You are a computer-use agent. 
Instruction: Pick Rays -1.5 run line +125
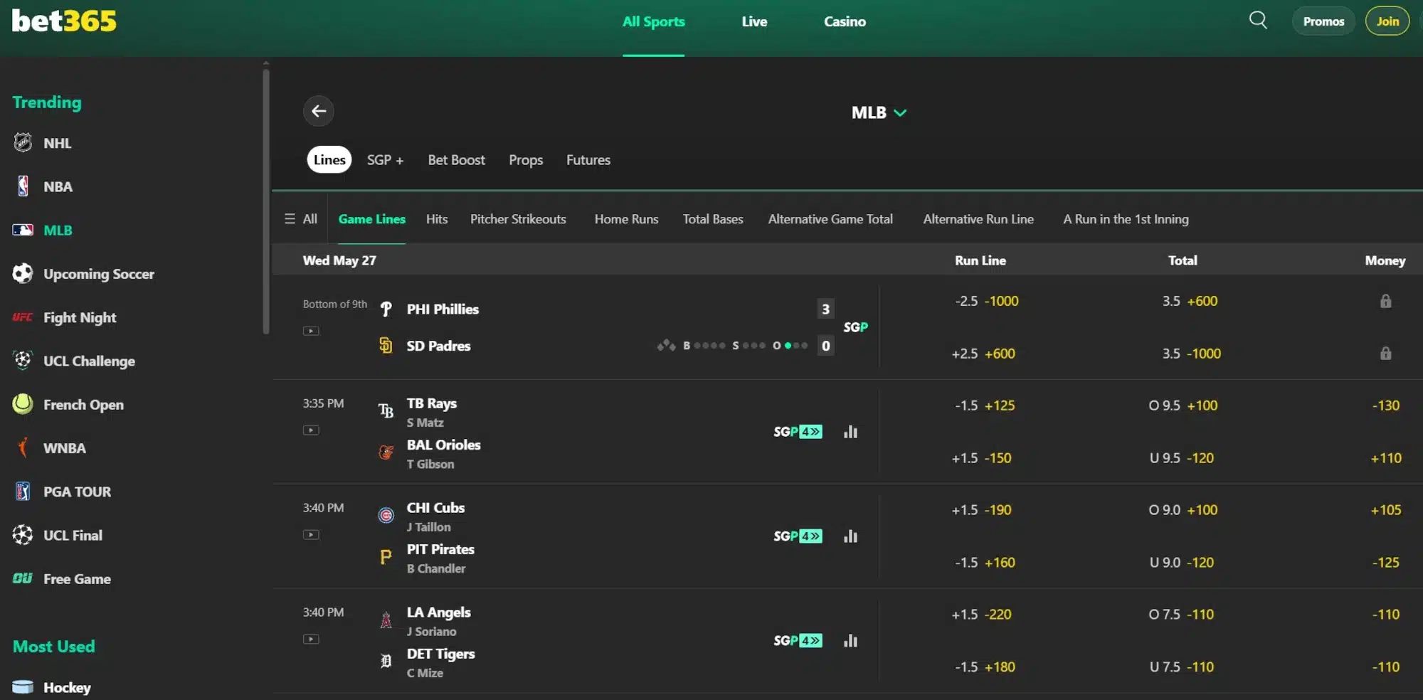click(985, 405)
